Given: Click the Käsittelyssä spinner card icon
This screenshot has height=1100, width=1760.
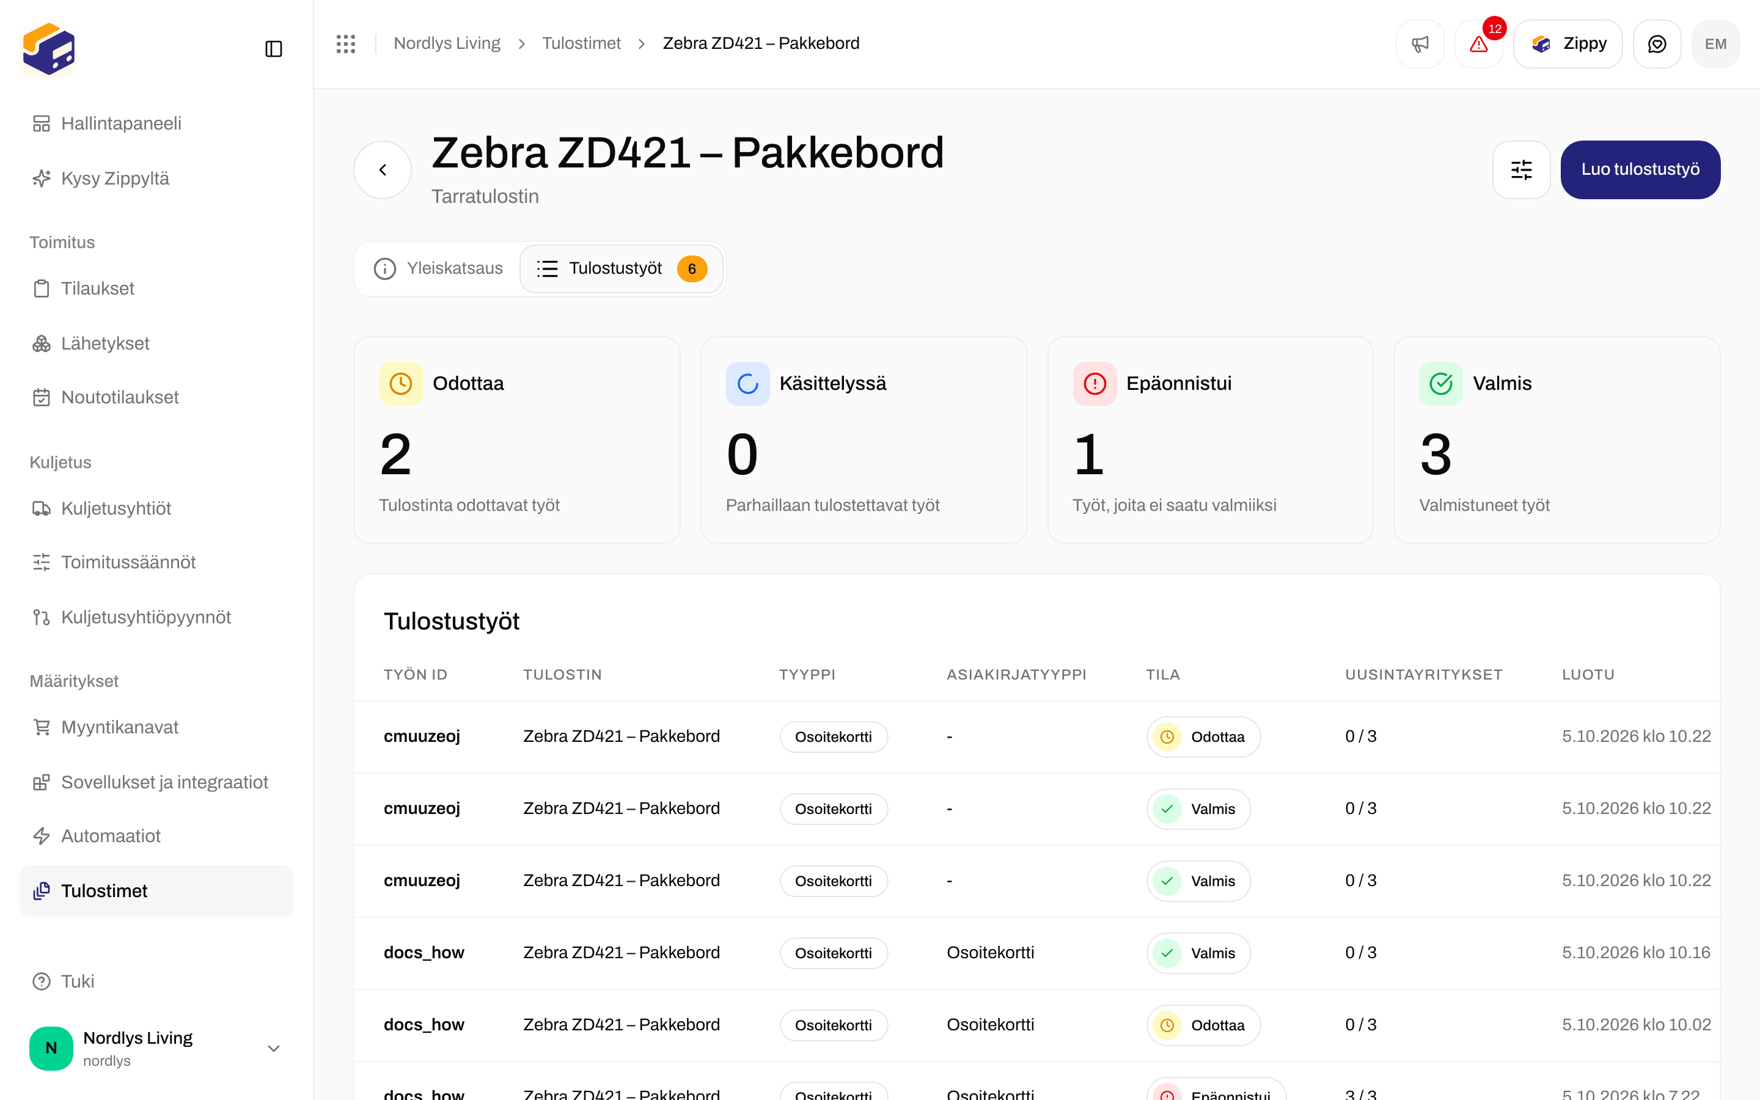Looking at the screenshot, I should [747, 383].
